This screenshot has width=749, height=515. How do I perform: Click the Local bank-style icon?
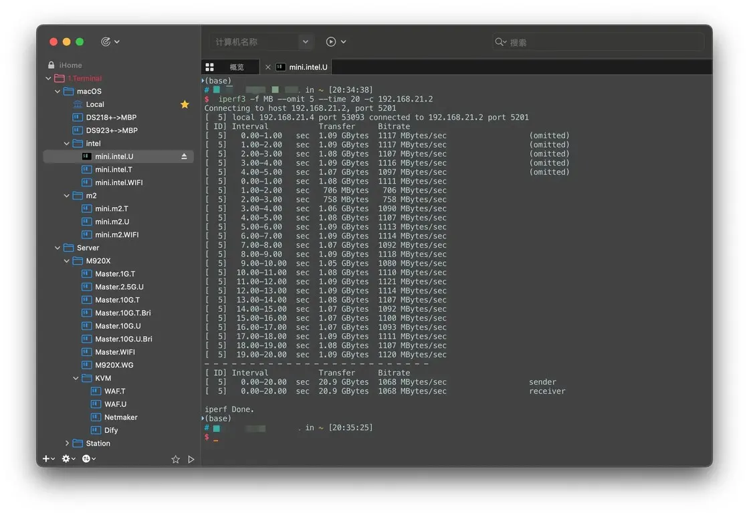pyautogui.click(x=78, y=104)
